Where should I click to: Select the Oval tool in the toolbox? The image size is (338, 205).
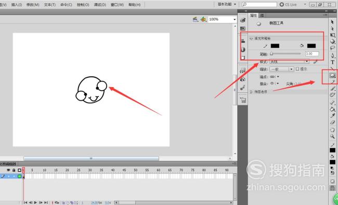click(332, 75)
